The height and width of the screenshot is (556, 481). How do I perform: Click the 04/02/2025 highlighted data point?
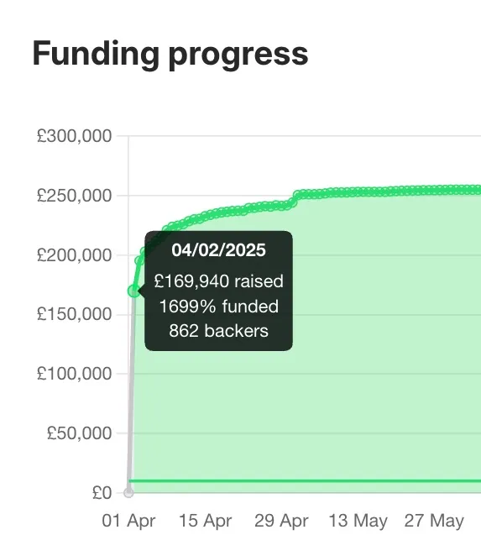(x=133, y=291)
